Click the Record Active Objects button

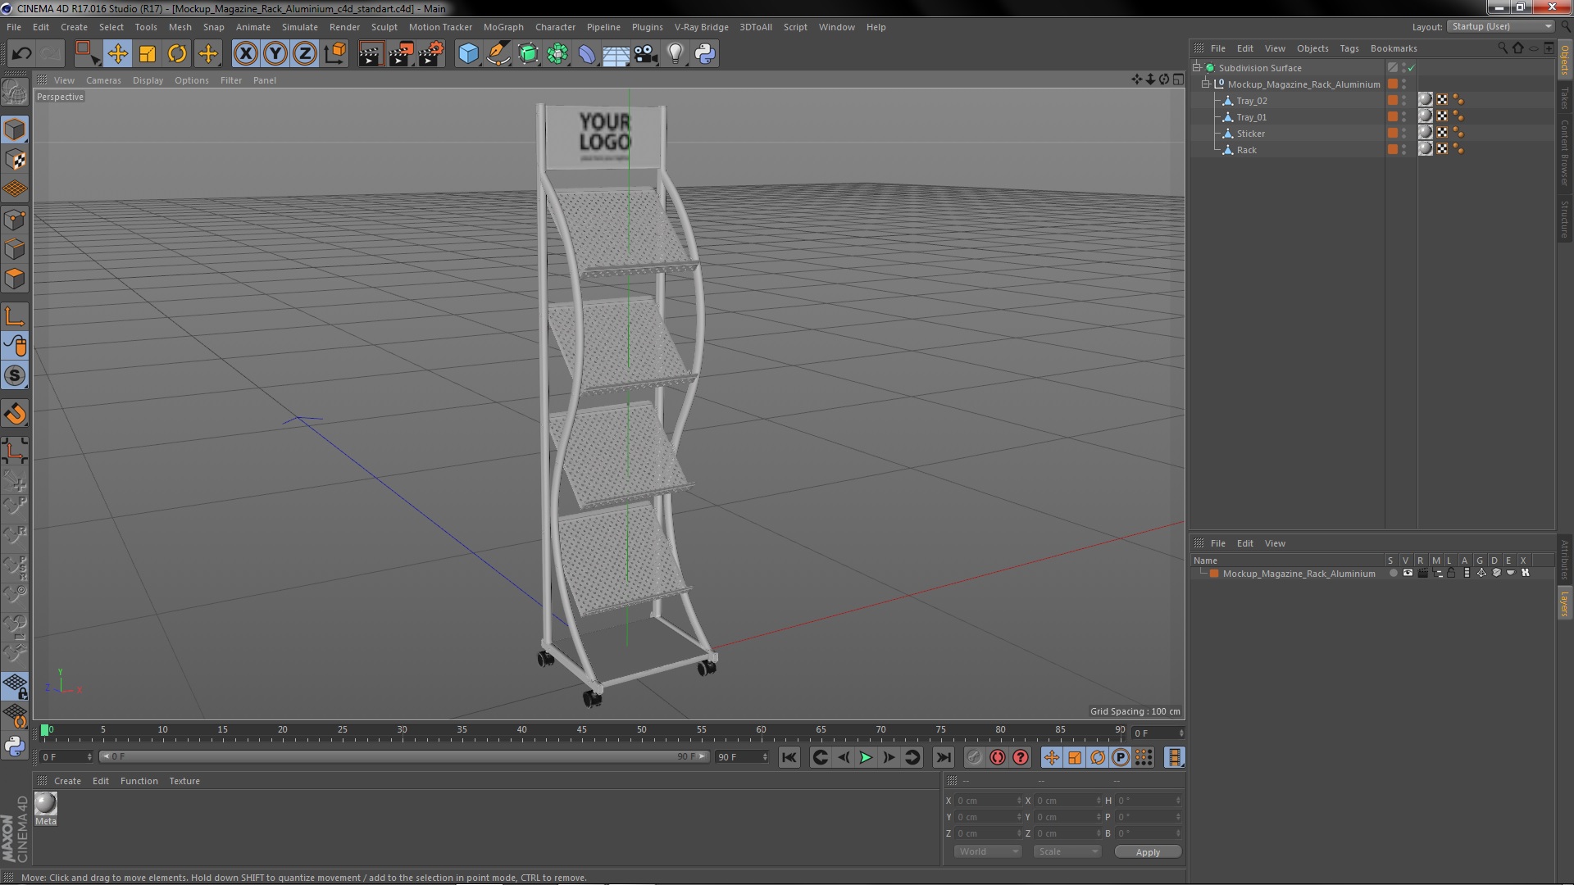pyautogui.click(x=974, y=758)
